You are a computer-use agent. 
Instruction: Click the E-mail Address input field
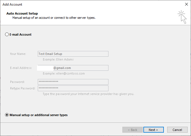pyautogui.click(x=73, y=68)
